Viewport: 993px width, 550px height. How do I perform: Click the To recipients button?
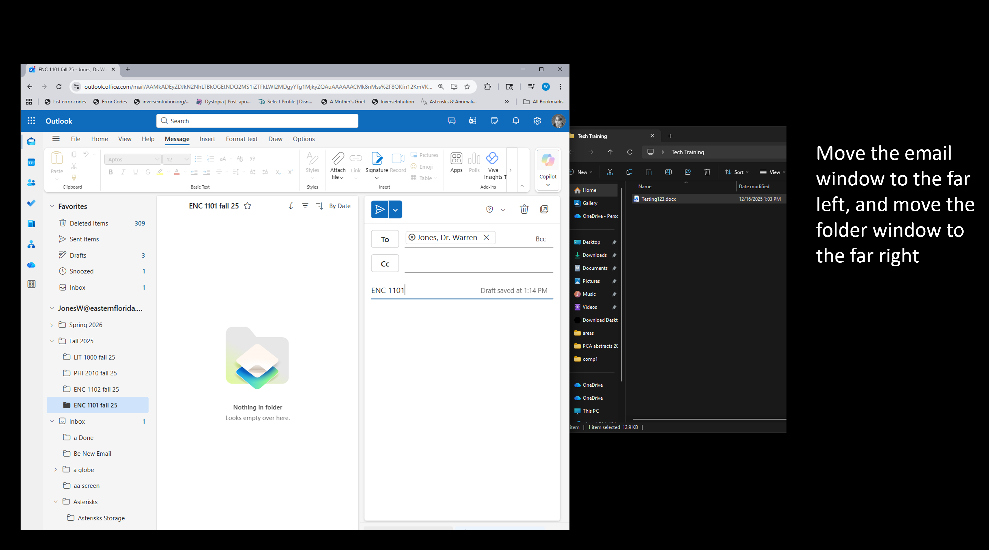[385, 239]
